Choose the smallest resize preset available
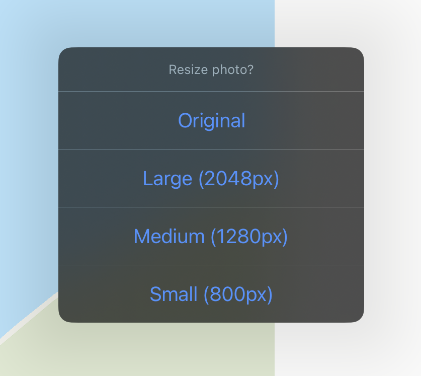This screenshot has height=376, width=421. pos(211,294)
